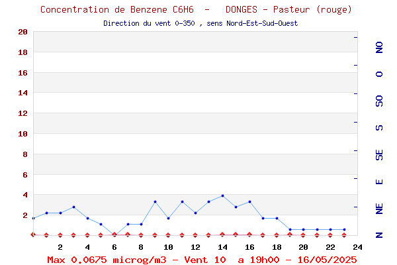Click the bottom hour axis label "4"

pos(87,247)
